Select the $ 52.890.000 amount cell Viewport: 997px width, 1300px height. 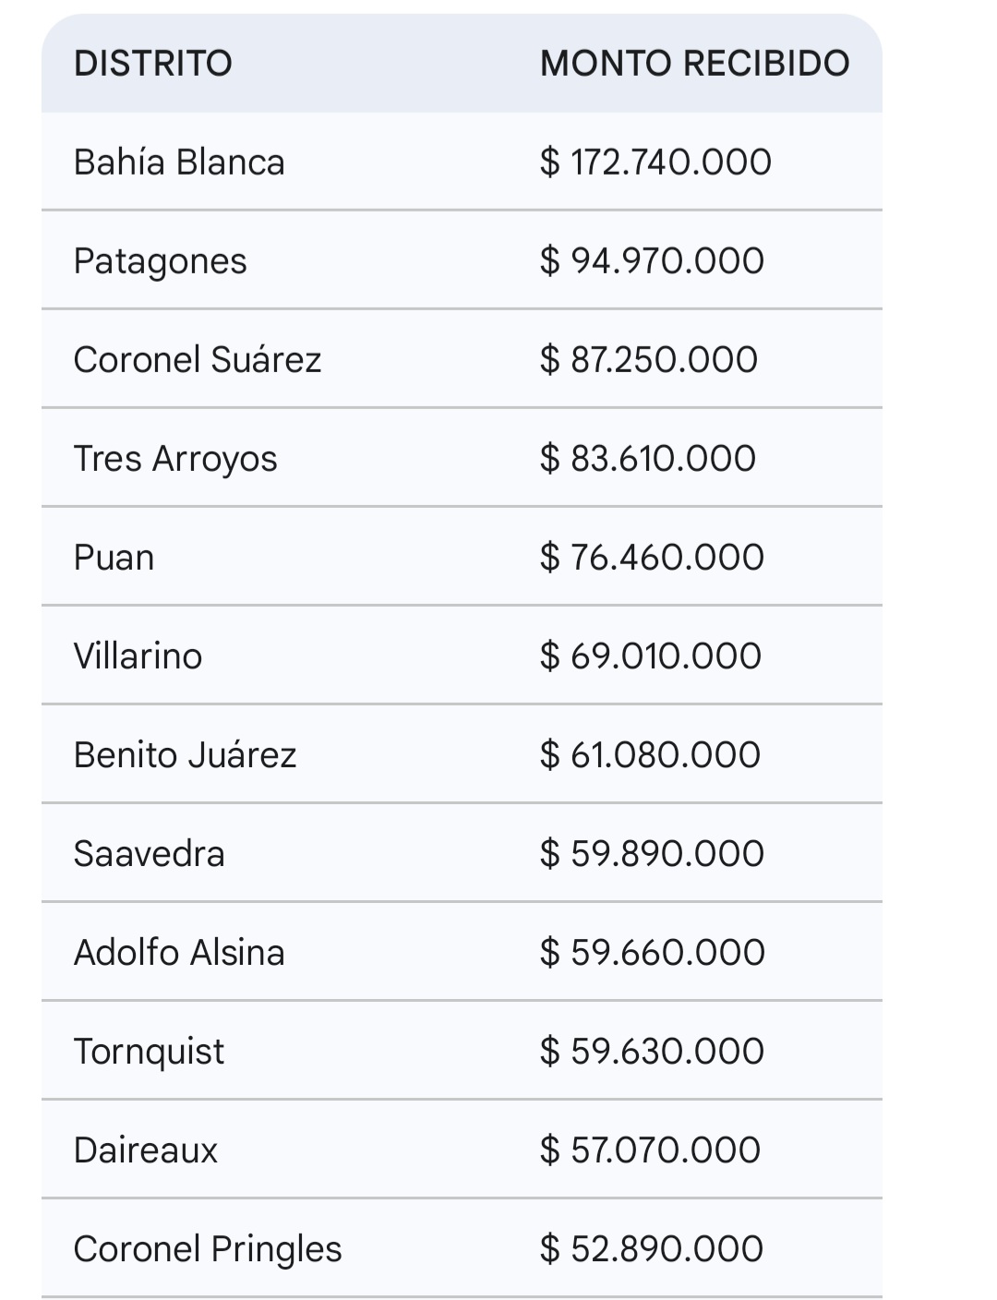click(x=652, y=1249)
